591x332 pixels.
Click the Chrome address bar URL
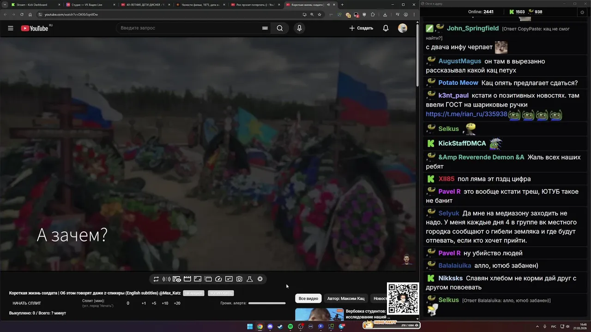point(71,14)
